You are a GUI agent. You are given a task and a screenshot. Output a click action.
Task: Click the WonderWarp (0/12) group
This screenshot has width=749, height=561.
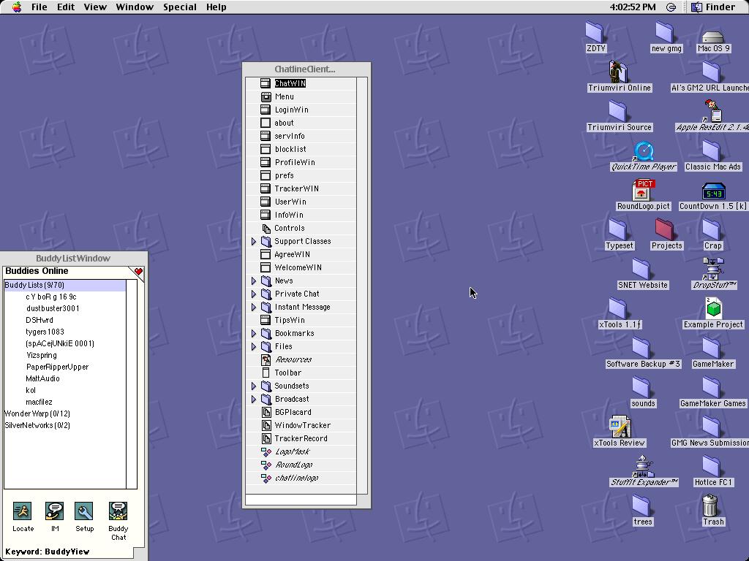point(37,413)
